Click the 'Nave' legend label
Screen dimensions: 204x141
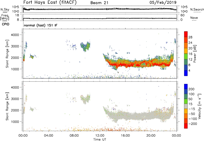click(x=194, y=18)
